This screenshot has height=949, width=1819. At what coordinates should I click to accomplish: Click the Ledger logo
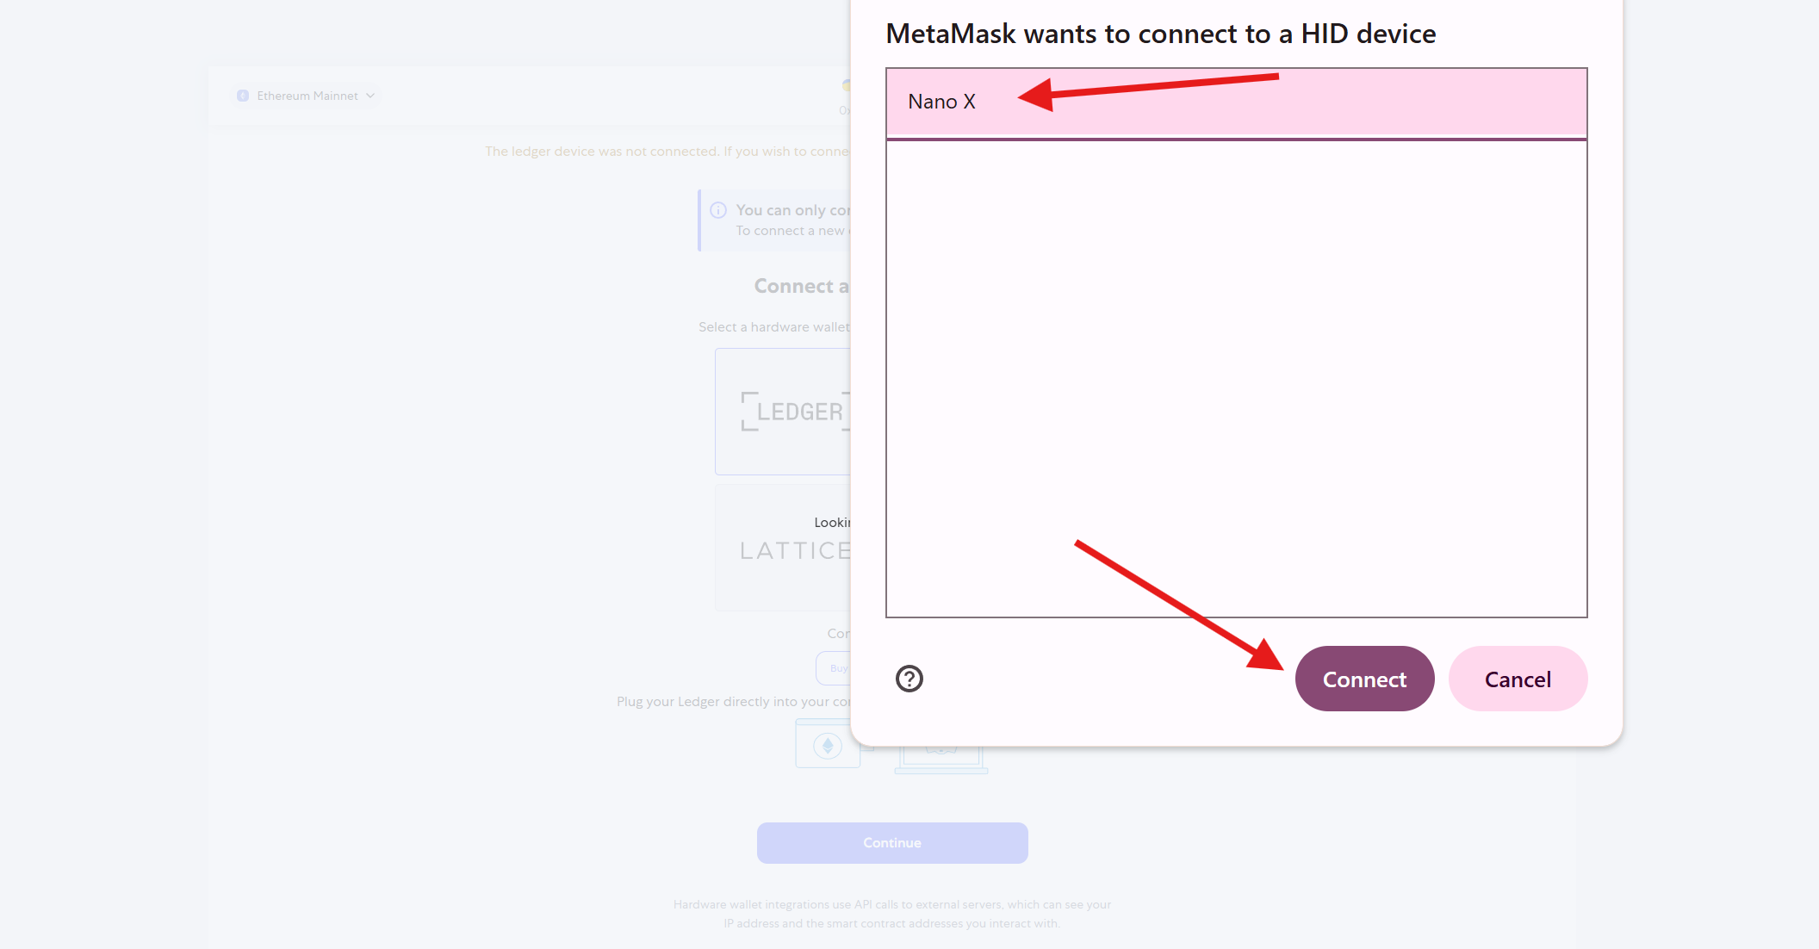coord(797,411)
